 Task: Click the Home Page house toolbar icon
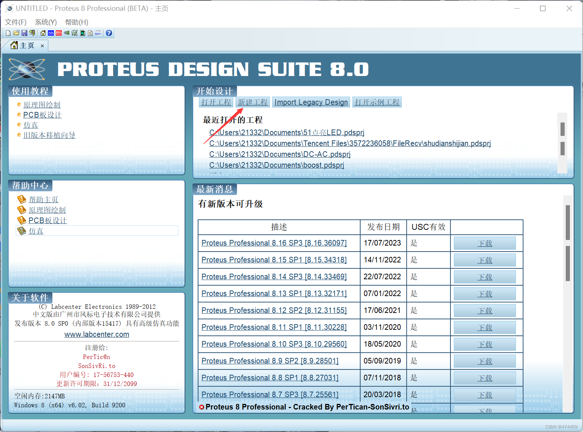[x=43, y=33]
